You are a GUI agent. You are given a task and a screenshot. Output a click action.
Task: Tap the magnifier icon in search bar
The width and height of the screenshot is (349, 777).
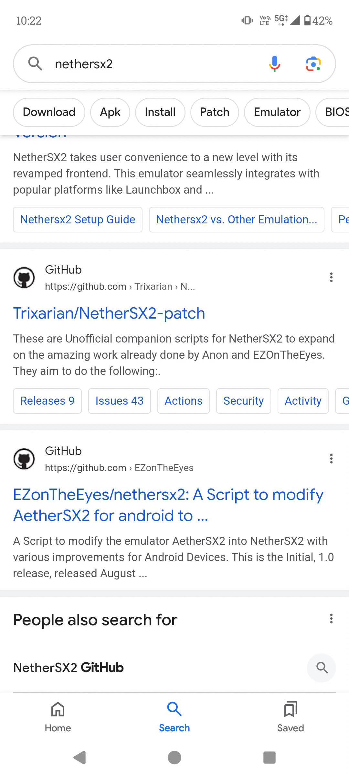point(35,64)
